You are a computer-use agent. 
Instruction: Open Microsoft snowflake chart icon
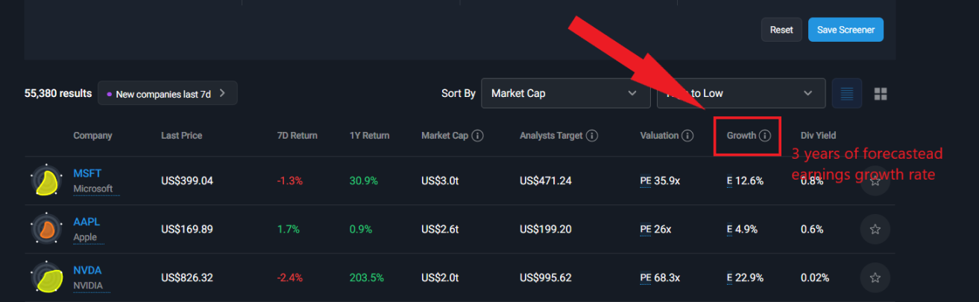(46, 180)
